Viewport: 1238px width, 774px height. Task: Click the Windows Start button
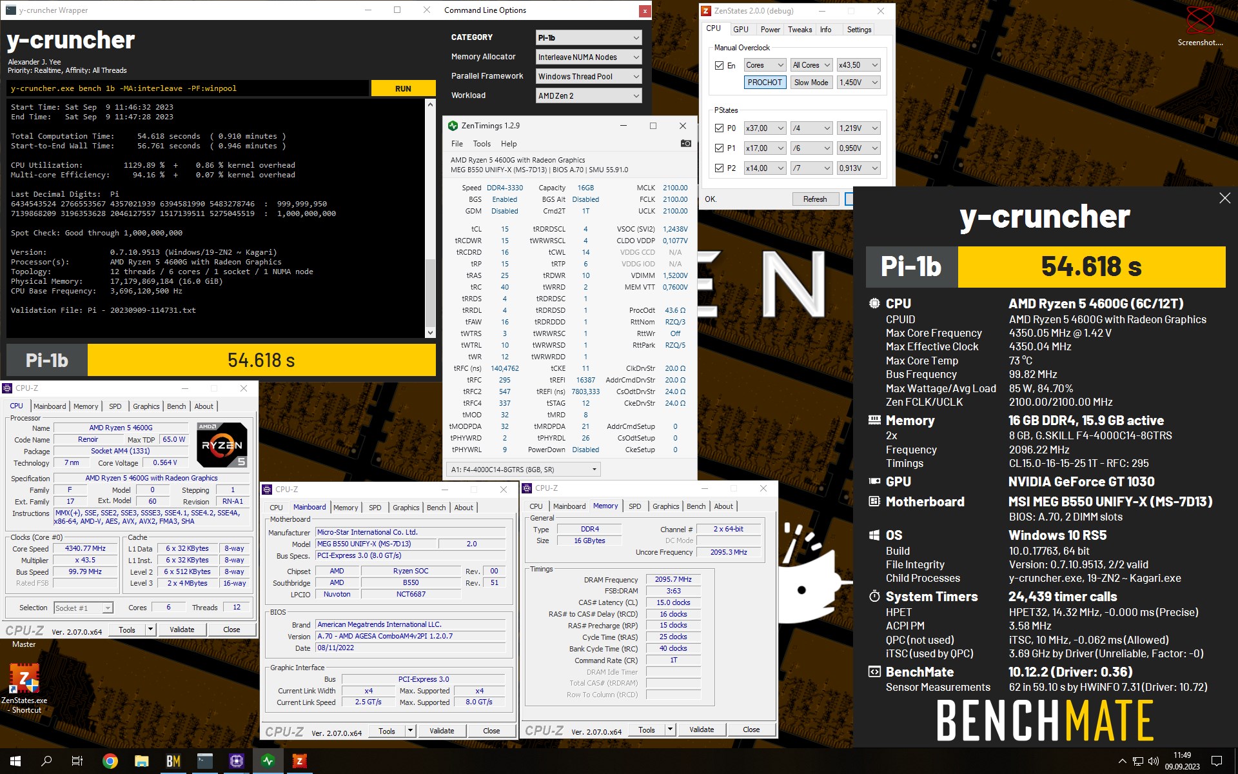(15, 761)
